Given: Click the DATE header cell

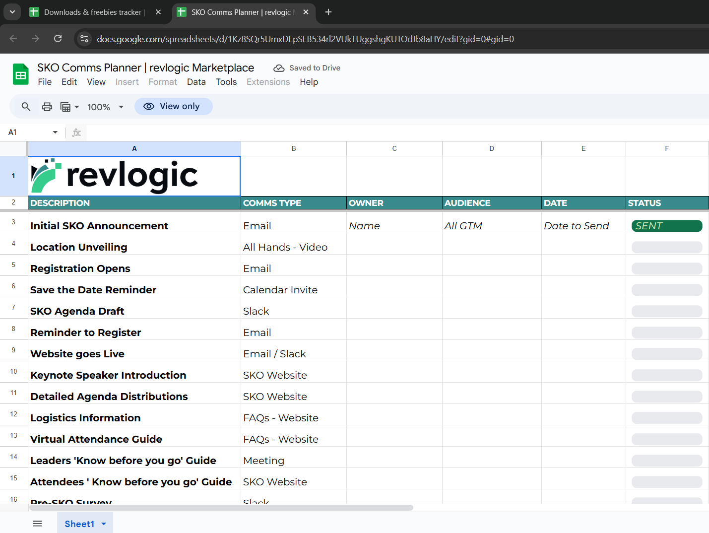Looking at the screenshot, I should click(583, 203).
